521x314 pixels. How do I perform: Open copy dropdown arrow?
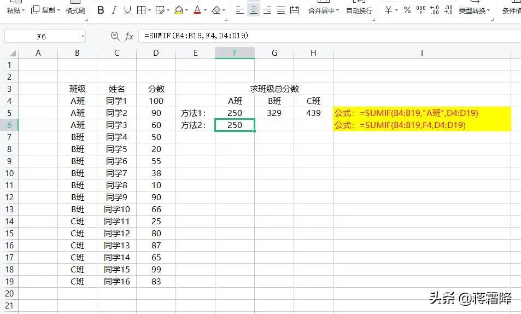(x=59, y=10)
